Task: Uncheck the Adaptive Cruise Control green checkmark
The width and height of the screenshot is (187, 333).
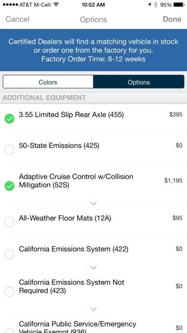Action: point(10,186)
